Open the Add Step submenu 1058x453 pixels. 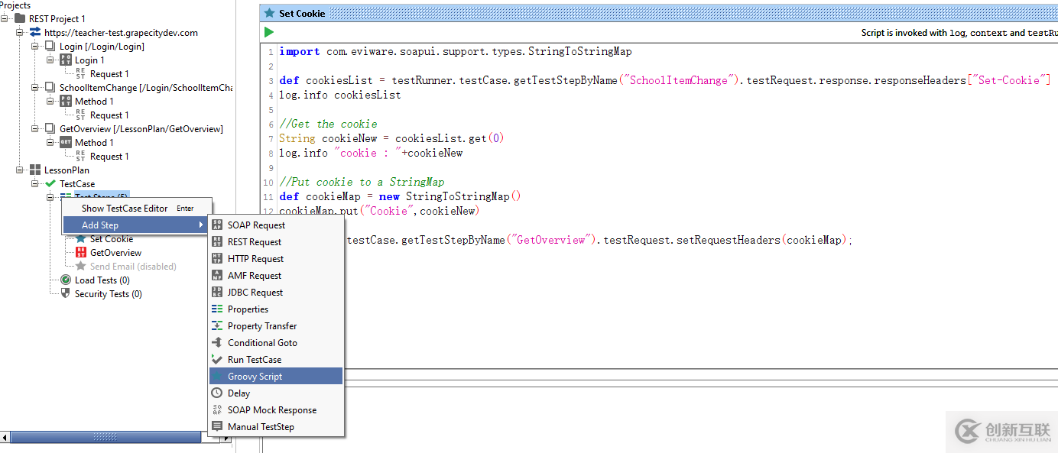coord(136,225)
